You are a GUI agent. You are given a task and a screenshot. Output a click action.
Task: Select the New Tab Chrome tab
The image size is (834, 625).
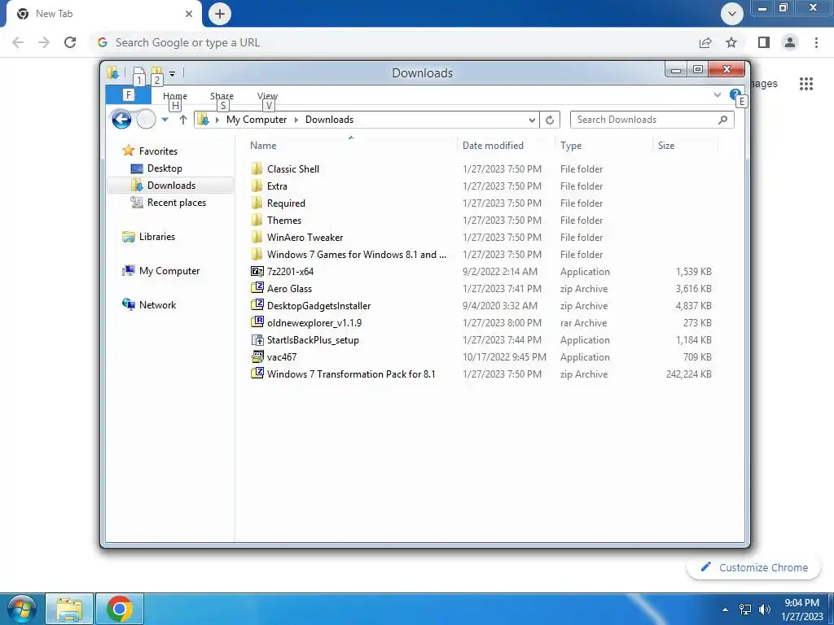(104, 14)
